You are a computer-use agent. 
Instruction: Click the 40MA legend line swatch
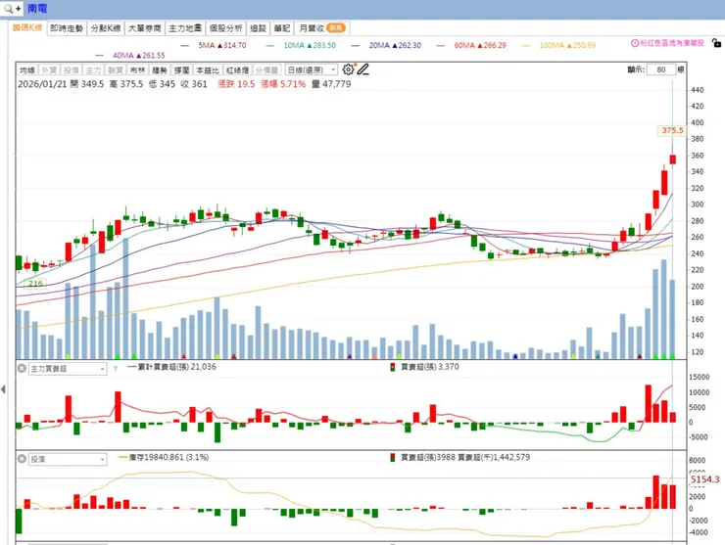pos(100,56)
